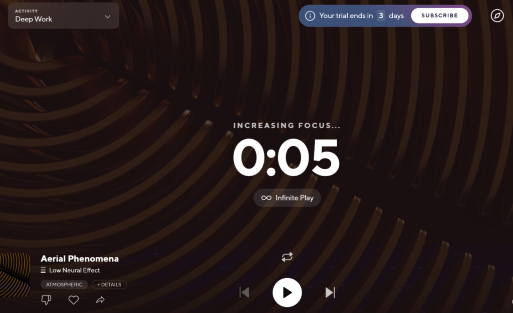
Task: Dislike track with thumbs down icon
Action: 46,299
